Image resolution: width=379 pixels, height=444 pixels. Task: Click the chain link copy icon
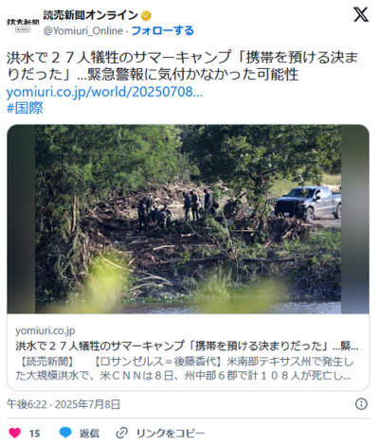coord(121,433)
